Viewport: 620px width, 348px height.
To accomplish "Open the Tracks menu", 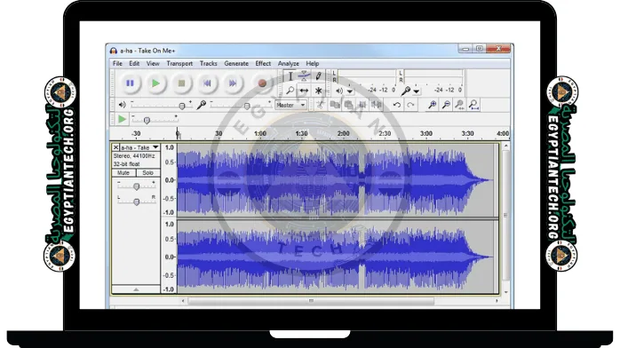I will click(x=209, y=64).
